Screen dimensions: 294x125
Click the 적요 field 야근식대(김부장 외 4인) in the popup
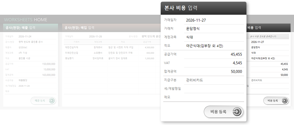pyautogui.click(x=214, y=46)
